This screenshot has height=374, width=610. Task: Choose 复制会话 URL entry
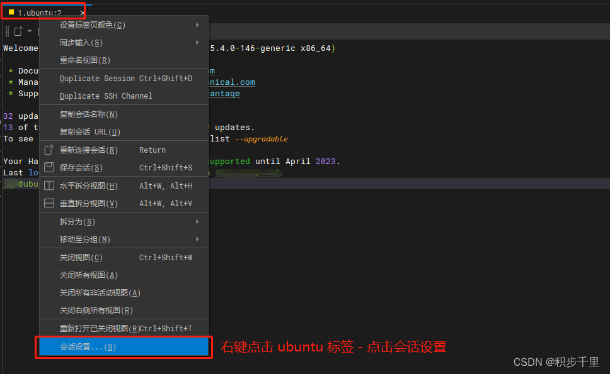click(124, 132)
